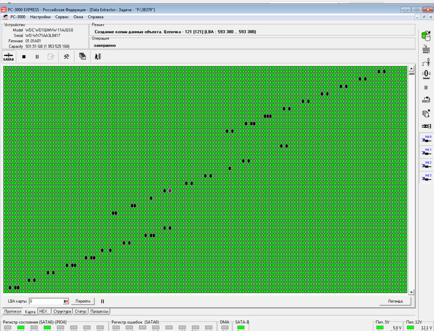This screenshot has height=331, width=434.
Task: Open the hammer and wrench settings tool
Action: [x=67, y=57]
